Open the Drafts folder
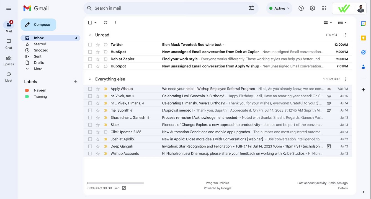371x199 pixels. pos(39,63)
